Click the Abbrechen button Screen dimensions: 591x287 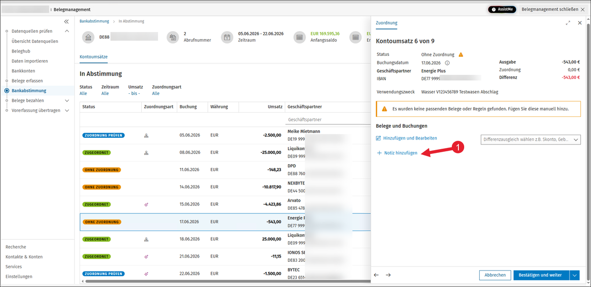(x=495, y=275)
